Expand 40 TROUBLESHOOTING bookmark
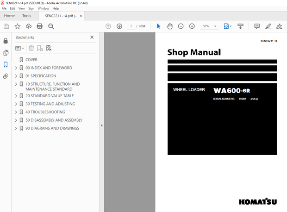 (x=16, y=112)
